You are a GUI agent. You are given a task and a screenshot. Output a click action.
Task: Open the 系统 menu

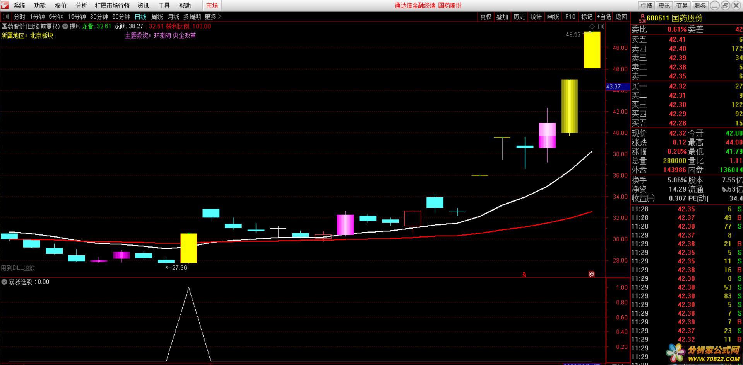tap(19, 5)
